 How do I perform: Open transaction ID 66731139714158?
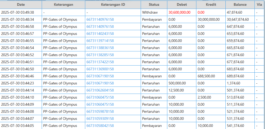pos(100,41)
